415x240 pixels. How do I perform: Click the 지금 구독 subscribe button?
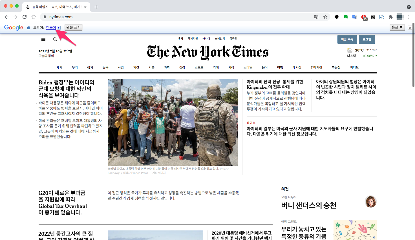pyautogui.click(x=347, y=39)
